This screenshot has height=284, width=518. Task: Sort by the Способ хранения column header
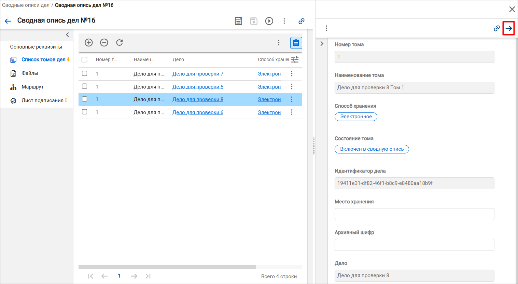[273, 59]
